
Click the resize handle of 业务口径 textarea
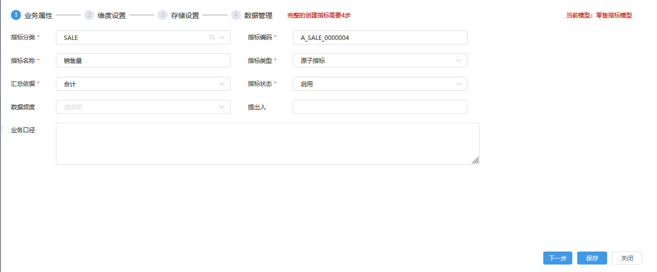[475, 160]
